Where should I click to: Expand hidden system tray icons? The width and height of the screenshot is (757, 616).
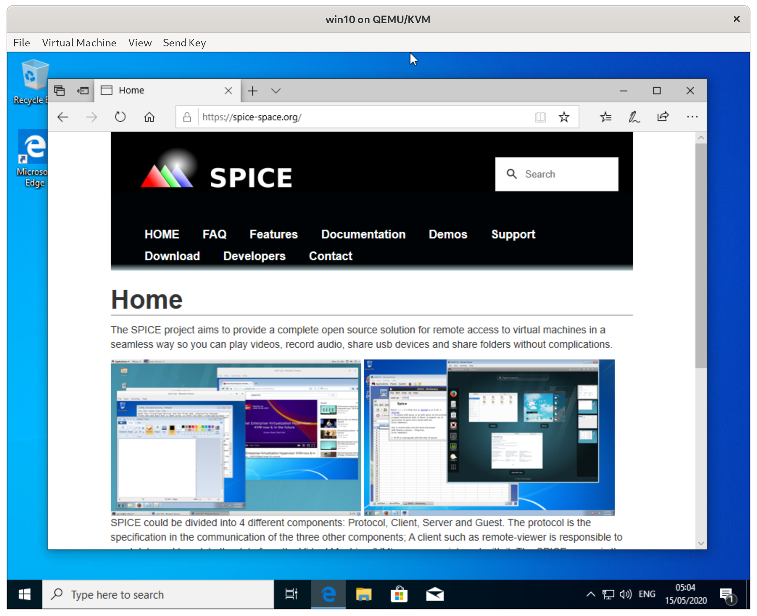pyautogui.click(x=590, y=594)
